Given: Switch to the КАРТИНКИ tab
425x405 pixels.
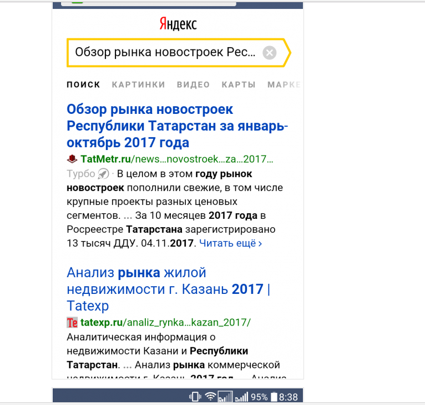Looking at the screenshot, I should 139,84.
